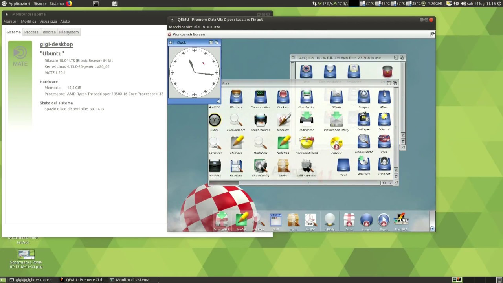Open the Filer drawer icon
Viewport: 503px width, 283px height.
(x=384, y=141)
